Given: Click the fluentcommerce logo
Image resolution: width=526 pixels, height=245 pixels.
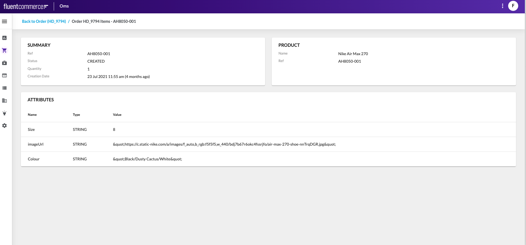Looking at the screenshot, I should pos(26,6).
